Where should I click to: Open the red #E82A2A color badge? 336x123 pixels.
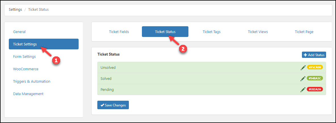coord(315,89)
